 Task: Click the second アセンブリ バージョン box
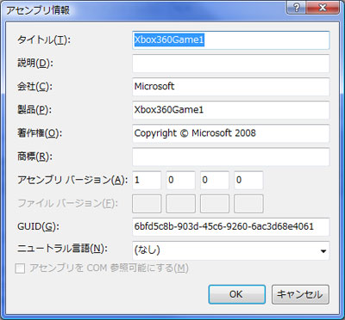click(180, 180)
